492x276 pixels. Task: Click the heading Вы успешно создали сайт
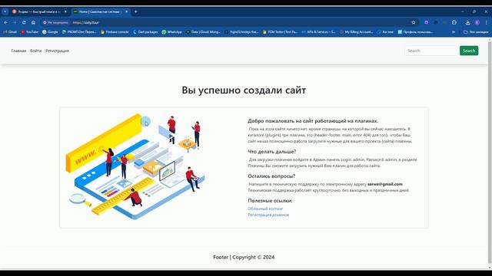click(244, 90)
